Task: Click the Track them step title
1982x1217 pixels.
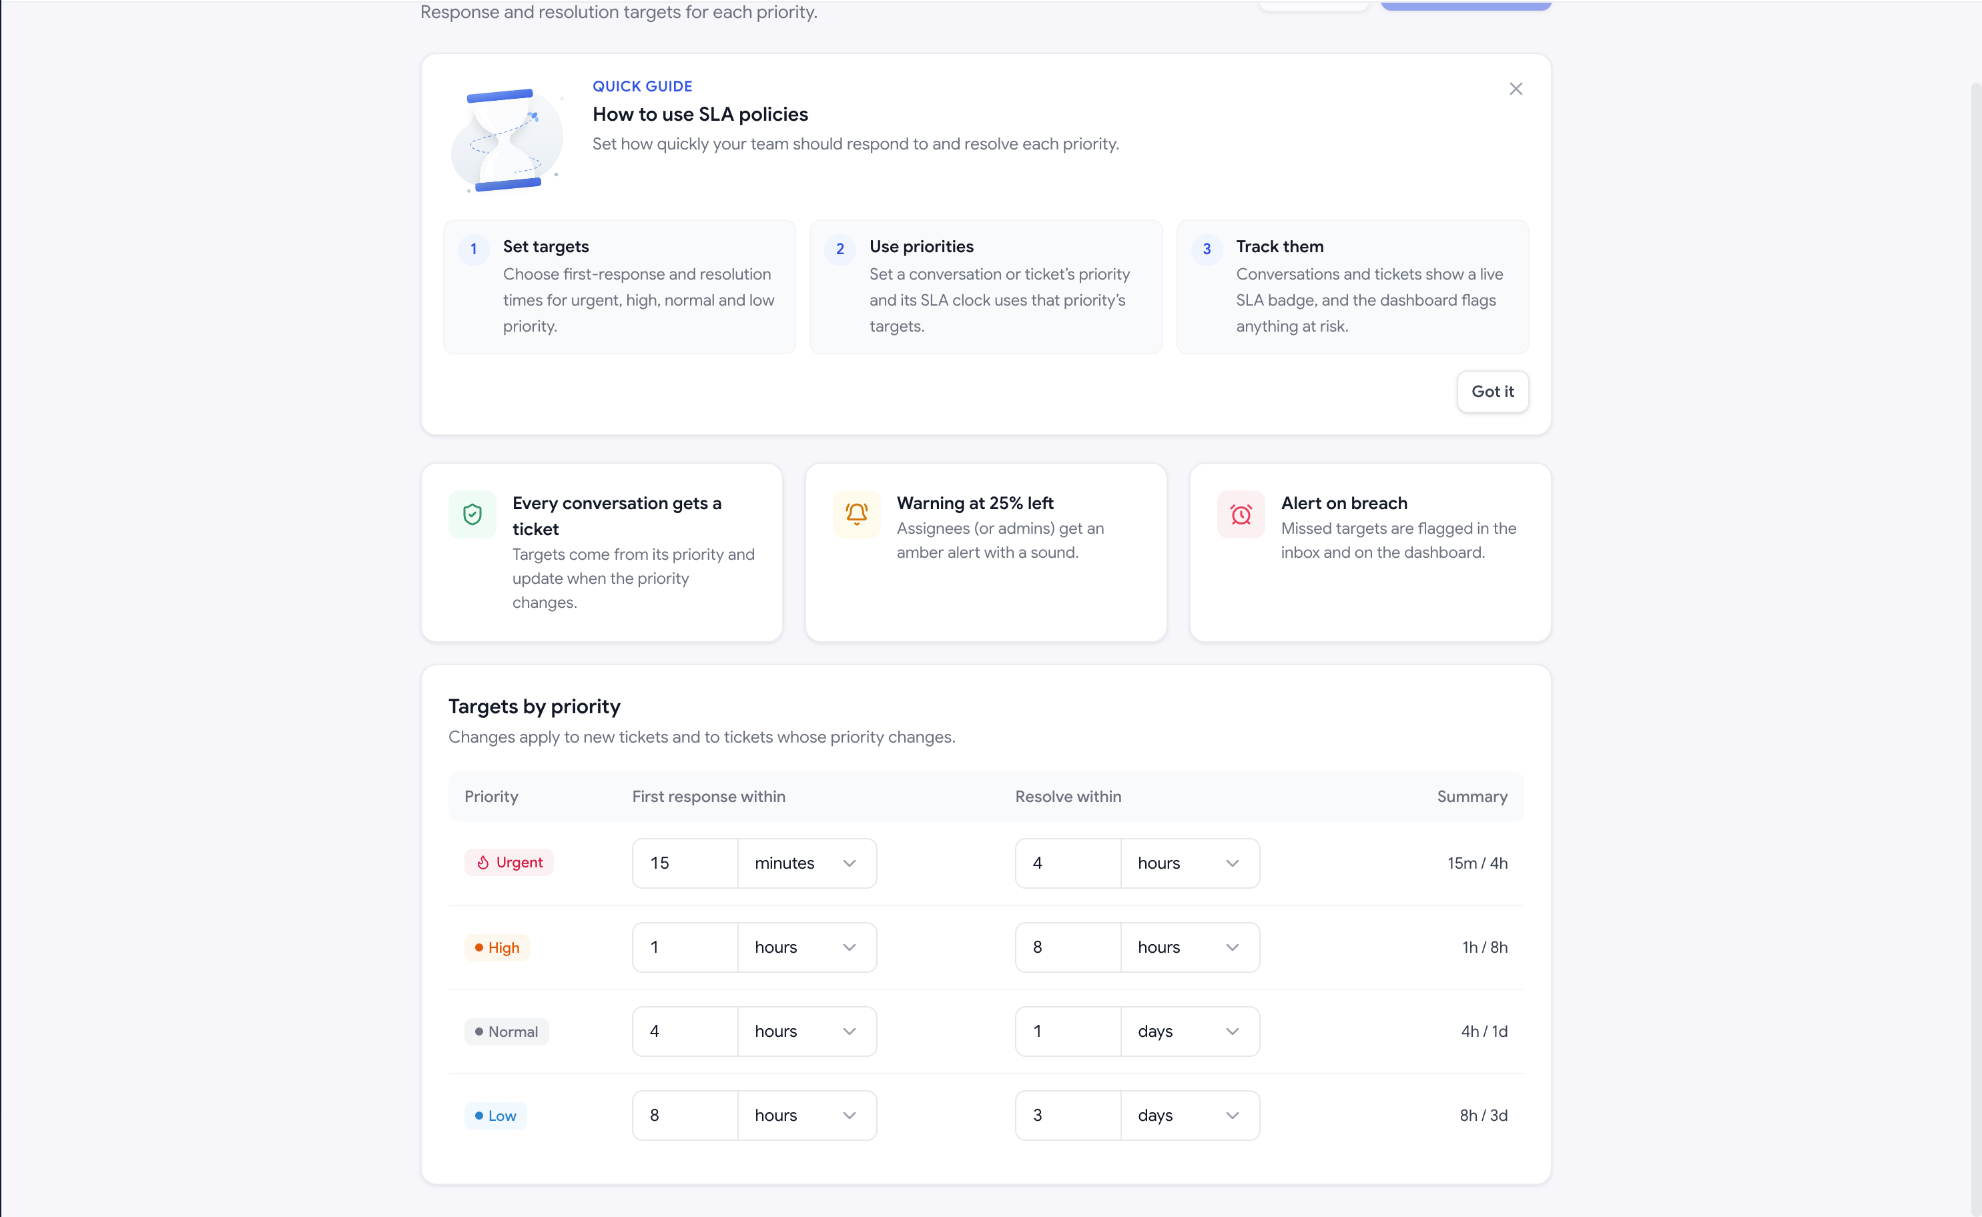Action: click(1279, 246)
